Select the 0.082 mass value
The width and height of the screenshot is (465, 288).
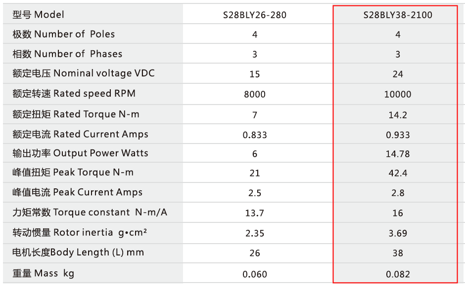coord(398,274)
